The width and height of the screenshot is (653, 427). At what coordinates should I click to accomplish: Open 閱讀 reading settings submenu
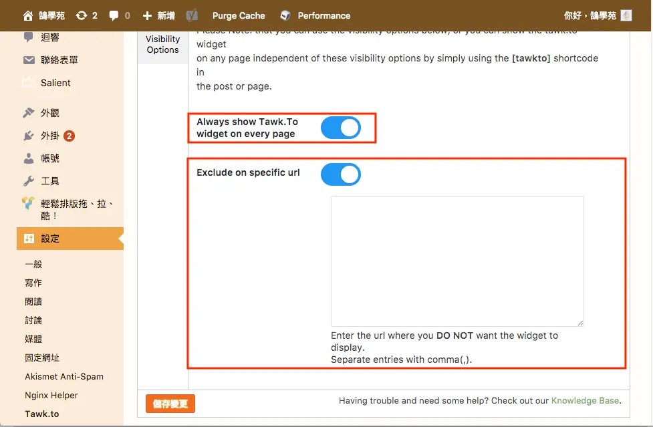pyautogui.click(x=33, y=302)
